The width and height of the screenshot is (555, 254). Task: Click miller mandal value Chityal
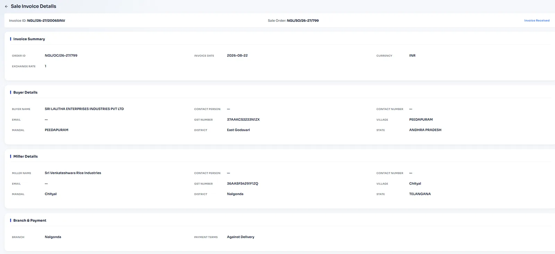[51, 194]
